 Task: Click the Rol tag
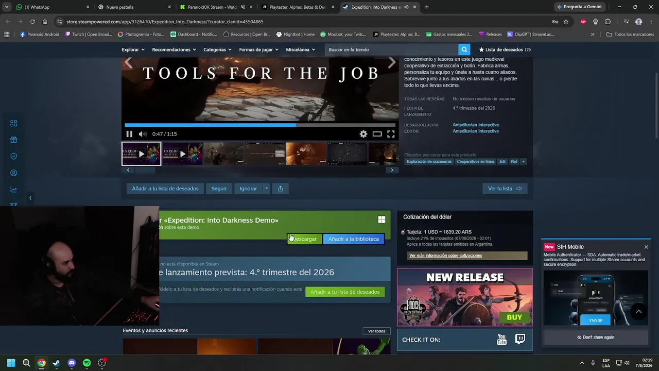pyautogui.click(x=514, y=162)
